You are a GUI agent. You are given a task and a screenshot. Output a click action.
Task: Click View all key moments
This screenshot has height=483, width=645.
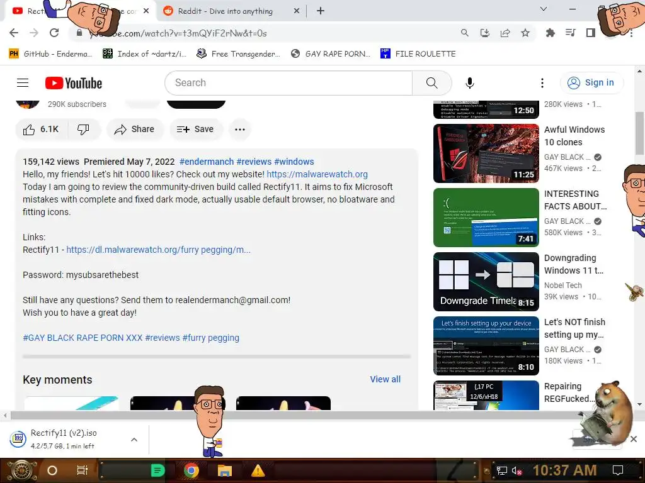point(385,379)
